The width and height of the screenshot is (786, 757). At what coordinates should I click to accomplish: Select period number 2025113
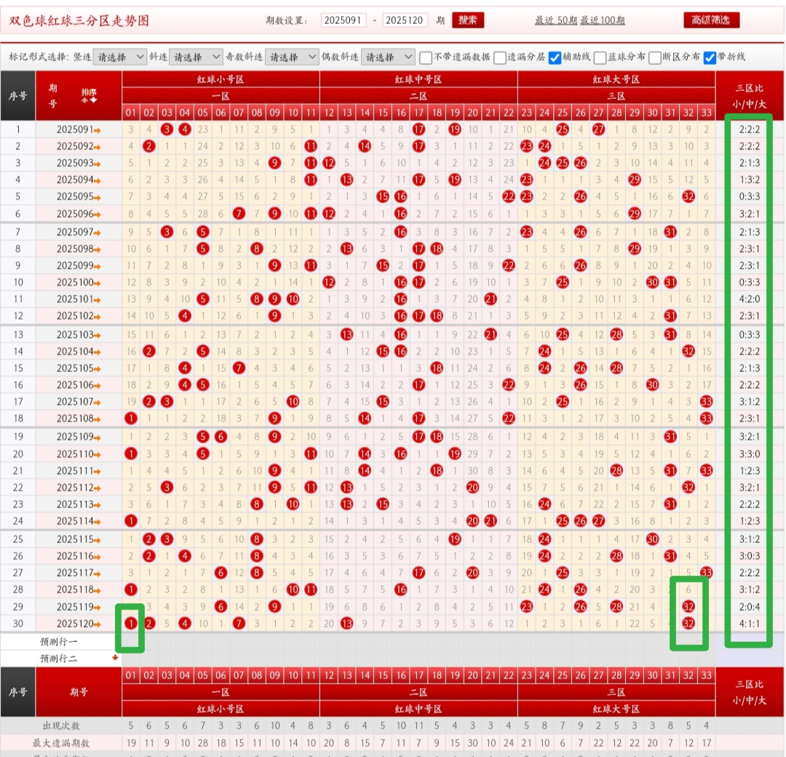coord(75,504)
